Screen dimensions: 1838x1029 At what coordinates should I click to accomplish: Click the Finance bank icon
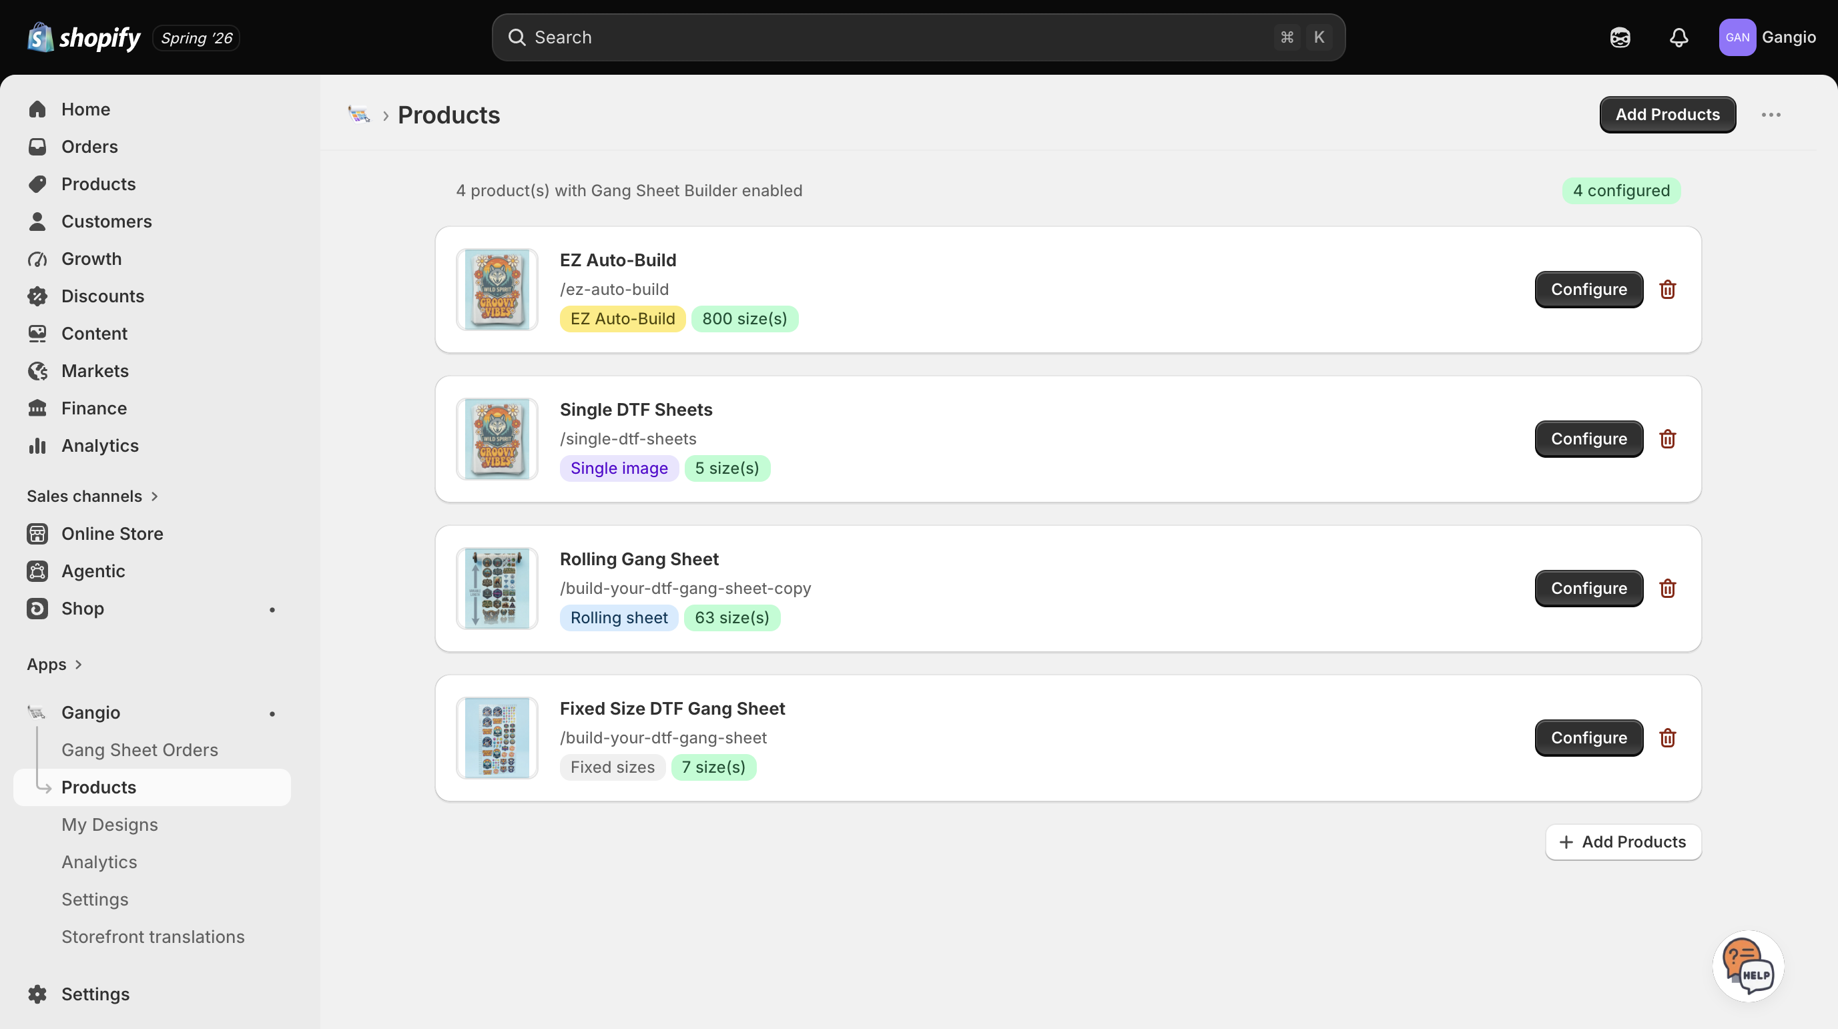37,408
